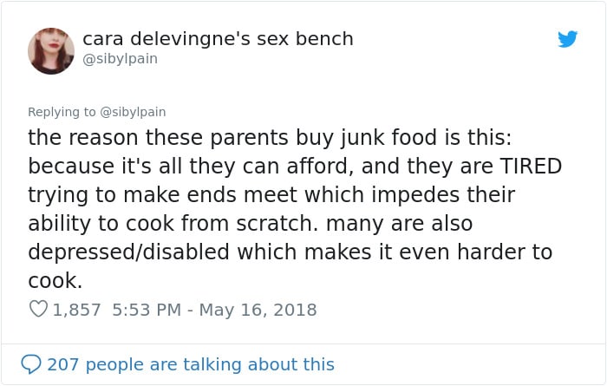Click the "May 16, 2018" date text

point(258,310)
